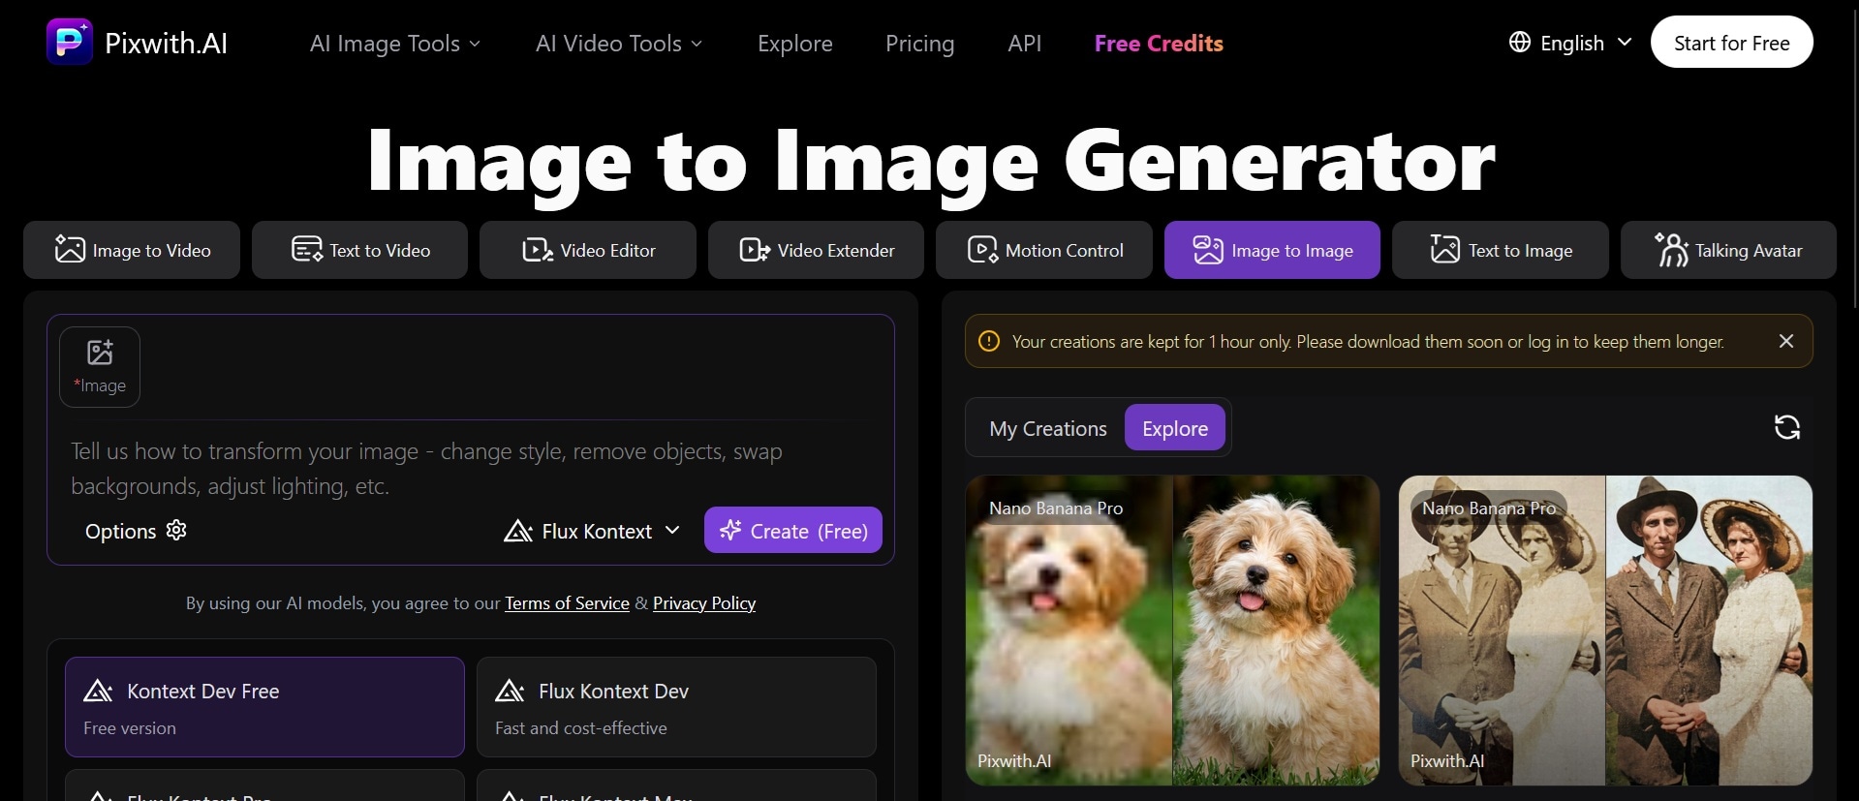Viewport: 1859px width, 801px height.
Task: Switch to the Explore tab
Action: [x=1175, y=428]
